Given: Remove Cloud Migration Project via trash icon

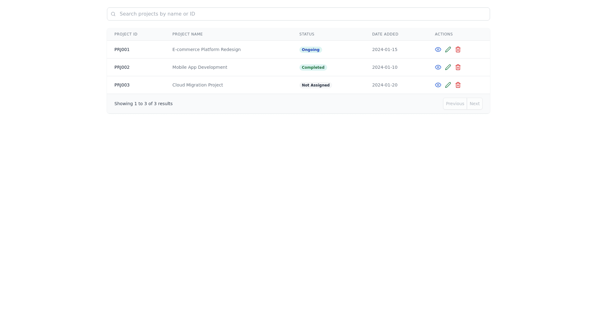Looking at the screenshot, I should pos(458,85).
